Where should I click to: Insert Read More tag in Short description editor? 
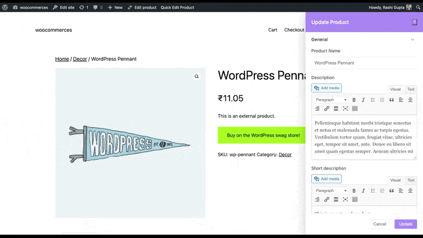pyautogui.click(x=336, y=199)
